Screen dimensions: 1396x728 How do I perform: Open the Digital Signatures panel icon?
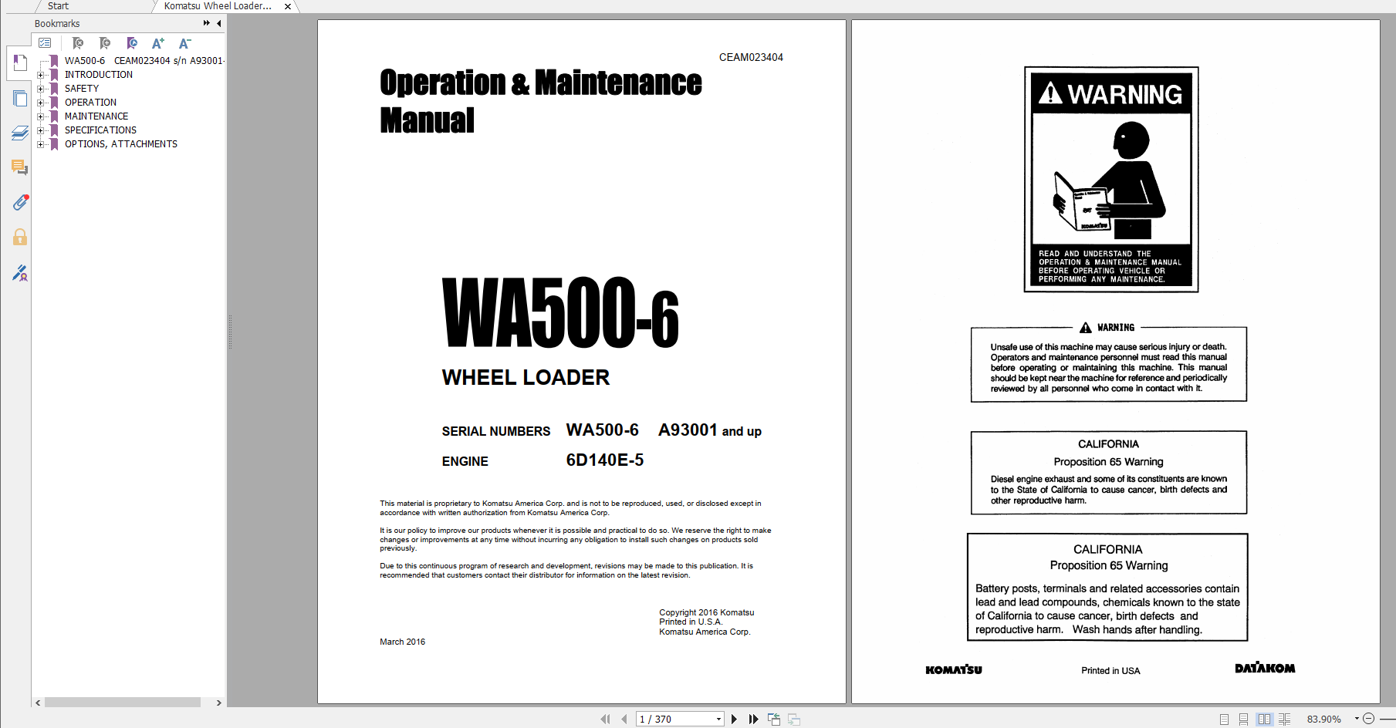click(20, 273)
